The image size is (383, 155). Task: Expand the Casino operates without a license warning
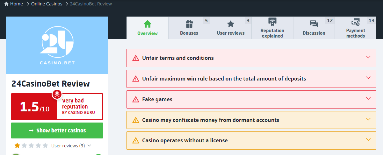(368, 140)
